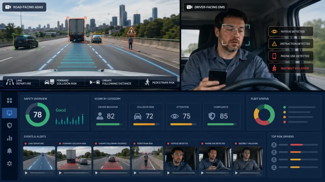Open the Lane Departure event thumbnail
This screenshot has height=182, width=325.
[x=39, y=158]
